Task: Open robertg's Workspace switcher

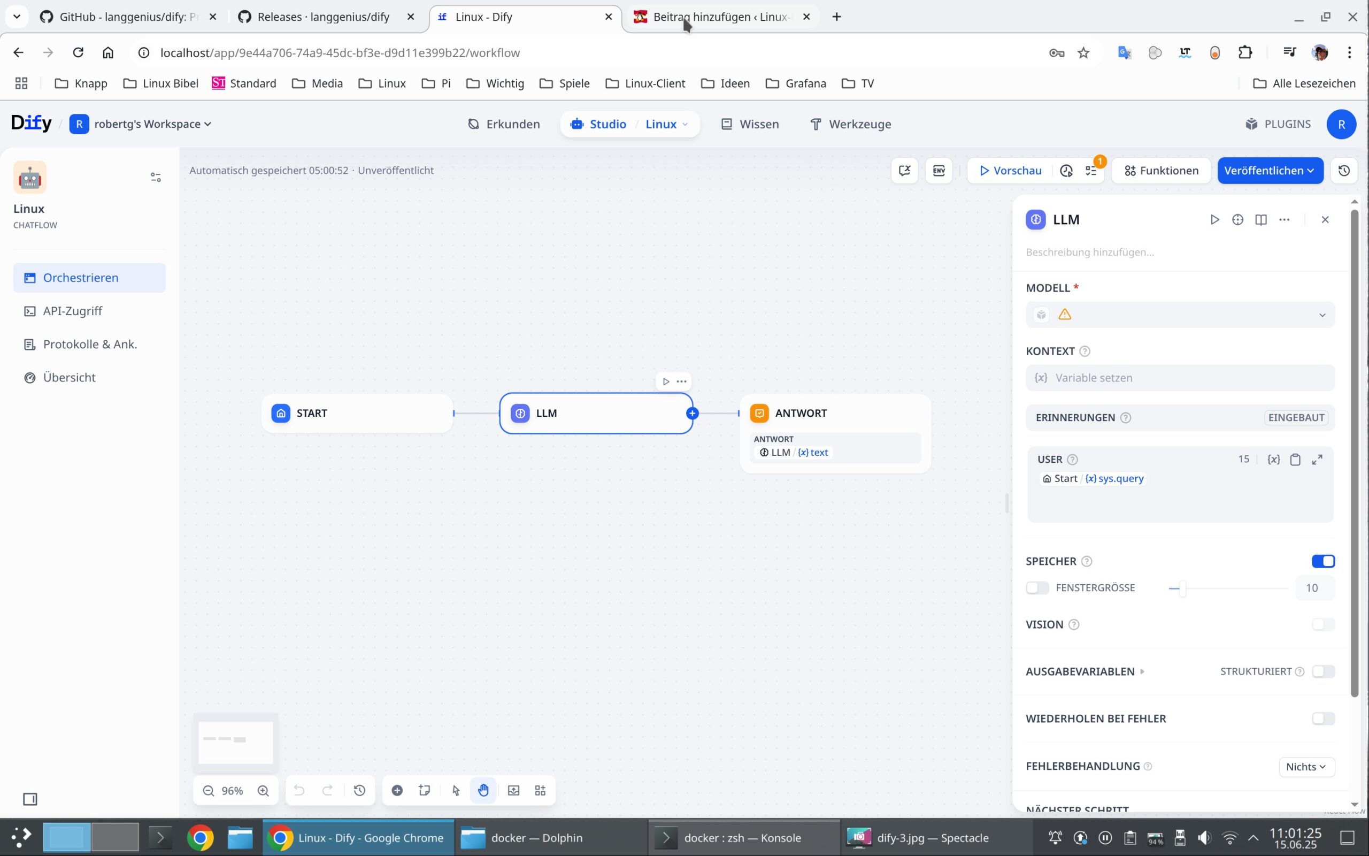Action: click(140, 124)
